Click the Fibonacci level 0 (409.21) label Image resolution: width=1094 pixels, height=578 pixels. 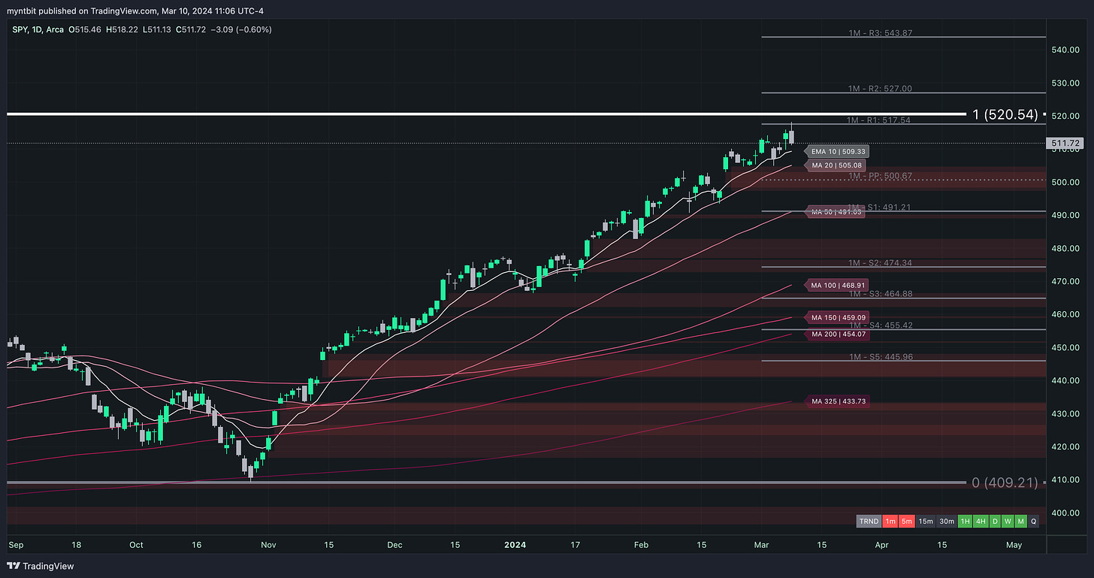(x=1005, y=483)
